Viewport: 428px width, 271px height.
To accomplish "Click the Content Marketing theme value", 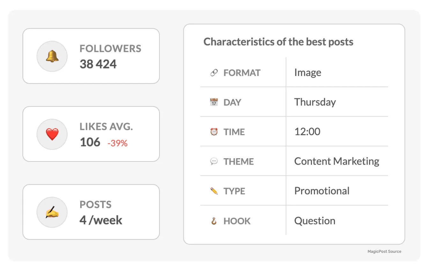I will coord(337,161).
